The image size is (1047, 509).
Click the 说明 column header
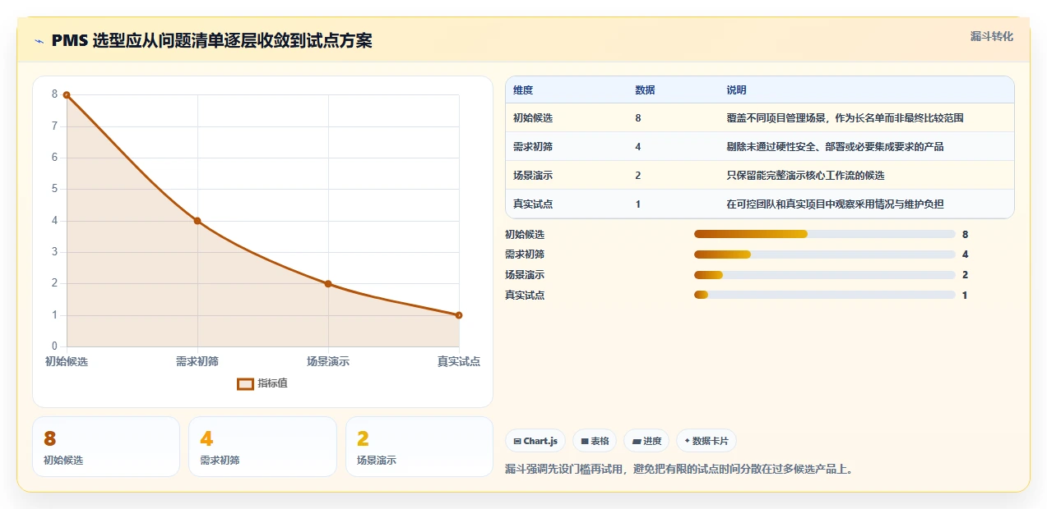click(x=736, y=90)
